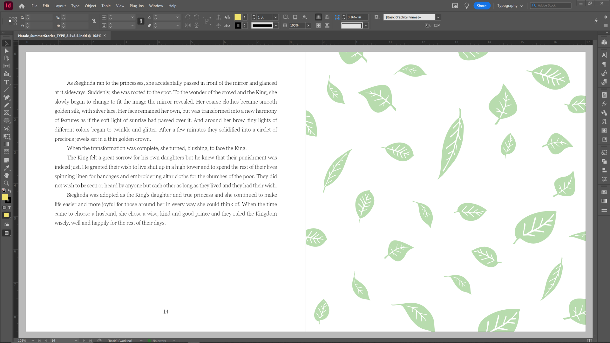Select the Page tool
The image size is (610, 343).
[x=6, y=58]
